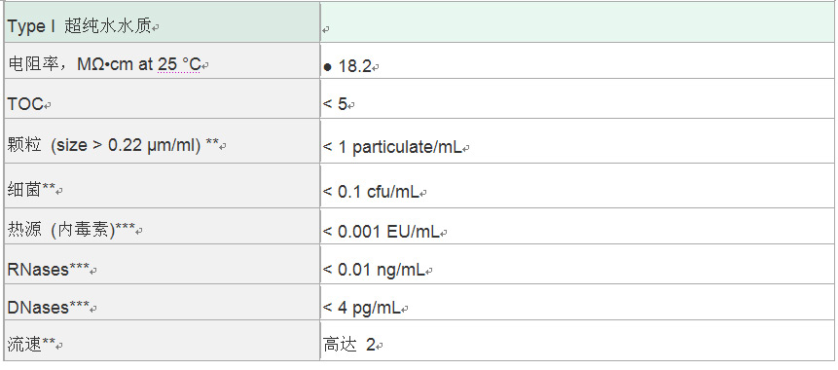Select the 细菌 label cell
Screen dimensions: 838x370
(163, 186)
